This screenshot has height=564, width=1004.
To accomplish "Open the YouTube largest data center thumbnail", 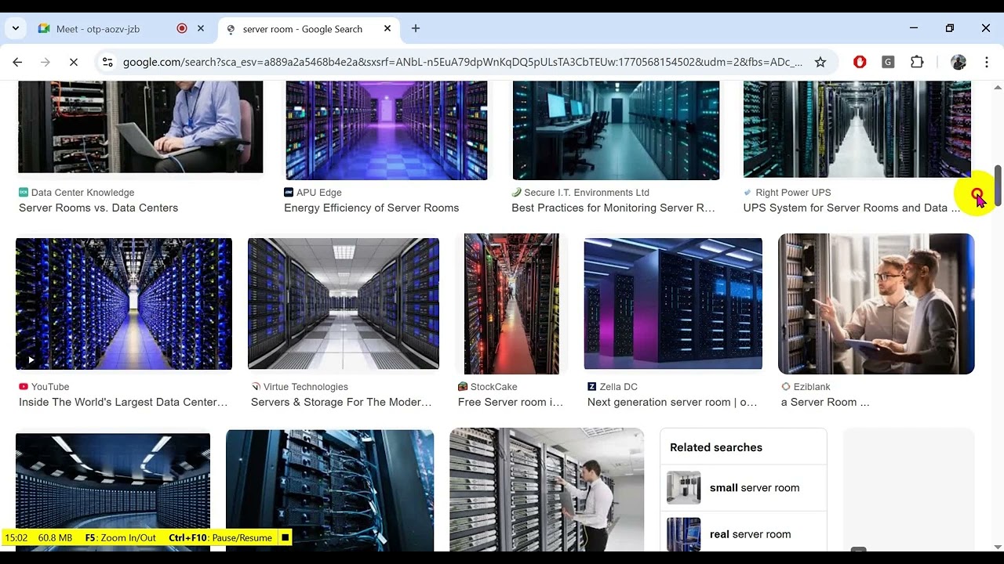I will point(124,304).
